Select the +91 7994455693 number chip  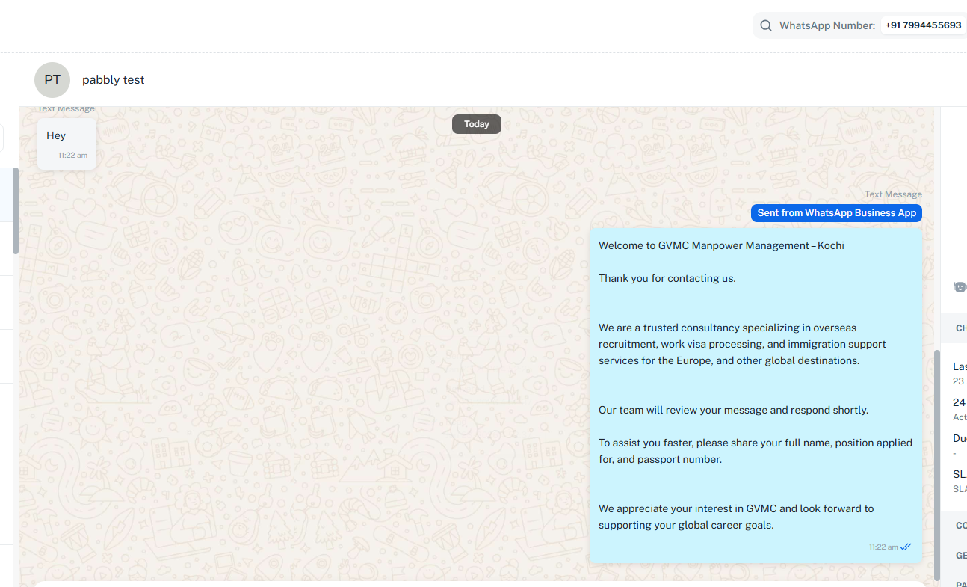coord(923,25)
